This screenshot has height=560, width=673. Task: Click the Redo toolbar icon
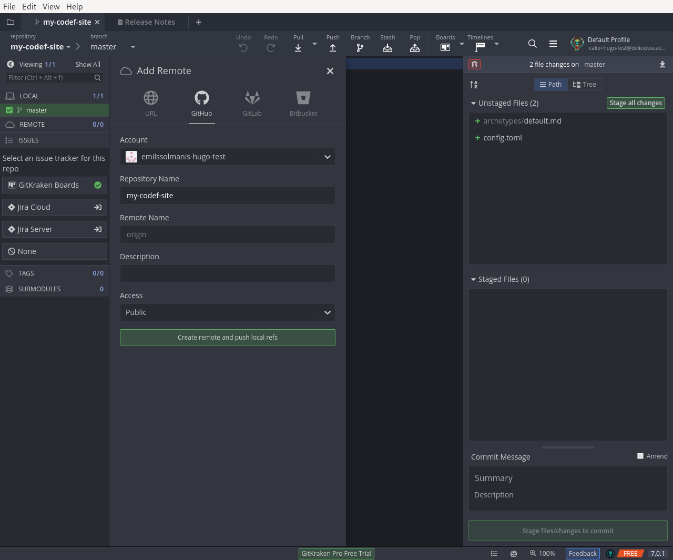(271, 48)
